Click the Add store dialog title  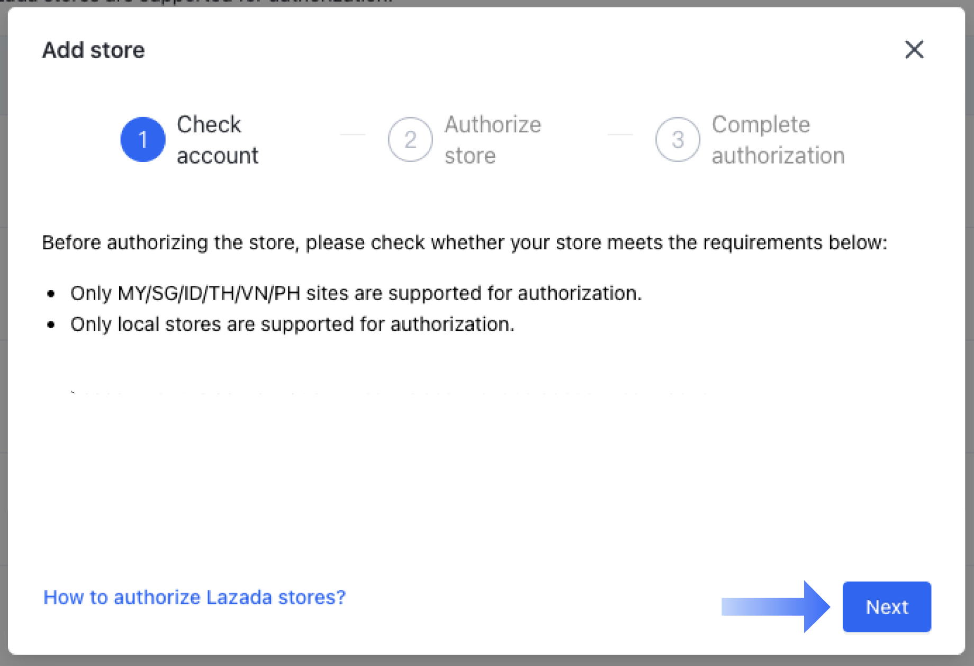pyautogui.click(x=93, y=50)
